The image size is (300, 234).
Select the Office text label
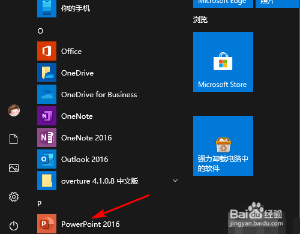[x=71, y=52]
